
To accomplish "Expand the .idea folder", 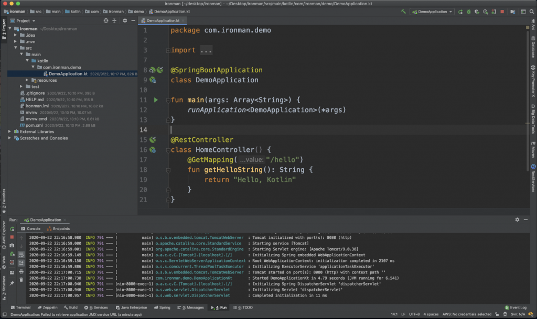I will click(x=15, y=35).
